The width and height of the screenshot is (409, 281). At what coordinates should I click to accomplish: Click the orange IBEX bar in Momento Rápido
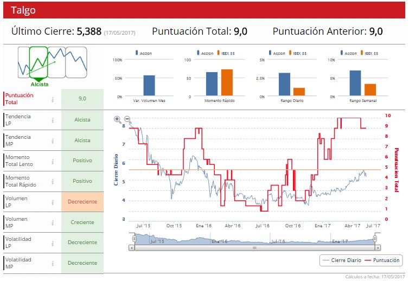[227, 82]
